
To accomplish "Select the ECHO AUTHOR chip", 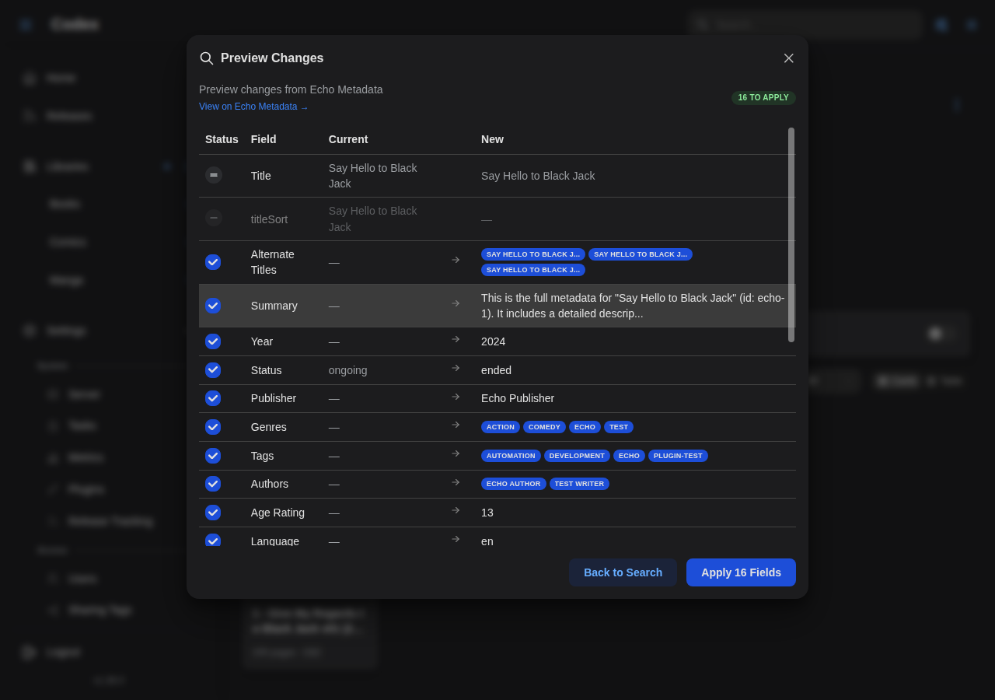I will click(513, 484).
